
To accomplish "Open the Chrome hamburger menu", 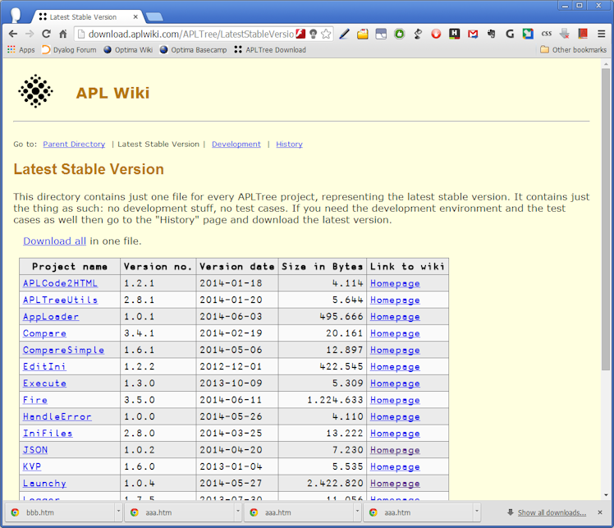I will (x=602, y=34).
